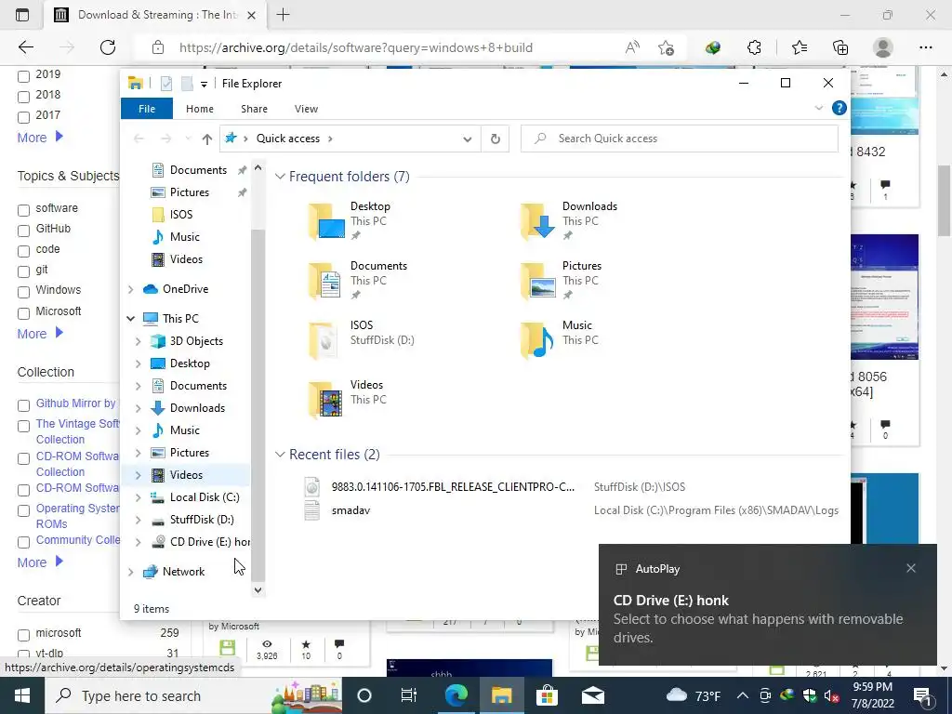Check the microsoft creator filter

tap(23, 635)
